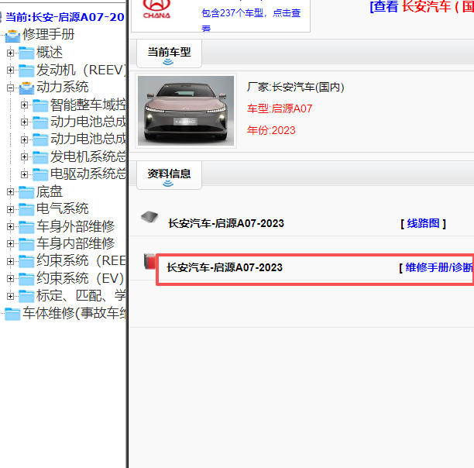Click the 当前:长安-启源A07 header text

[65, 17]
